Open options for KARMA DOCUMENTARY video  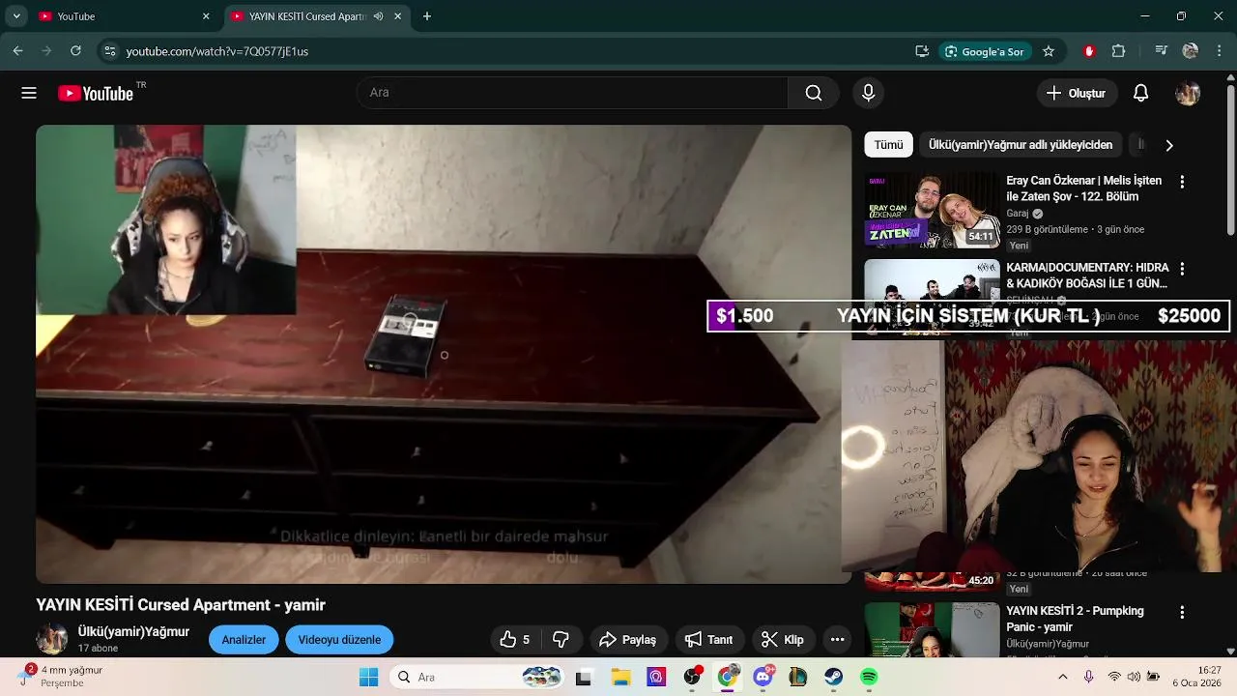tap(1181, 269)
